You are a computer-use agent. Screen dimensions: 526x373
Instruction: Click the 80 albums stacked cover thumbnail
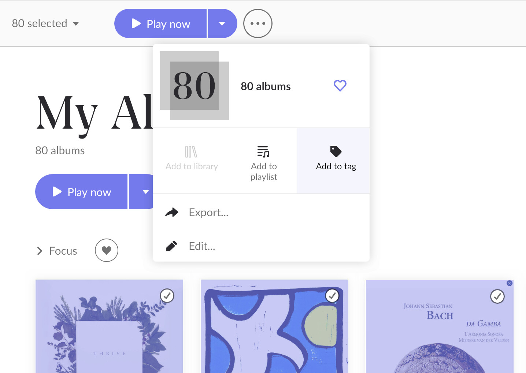(x=195, y=86)
